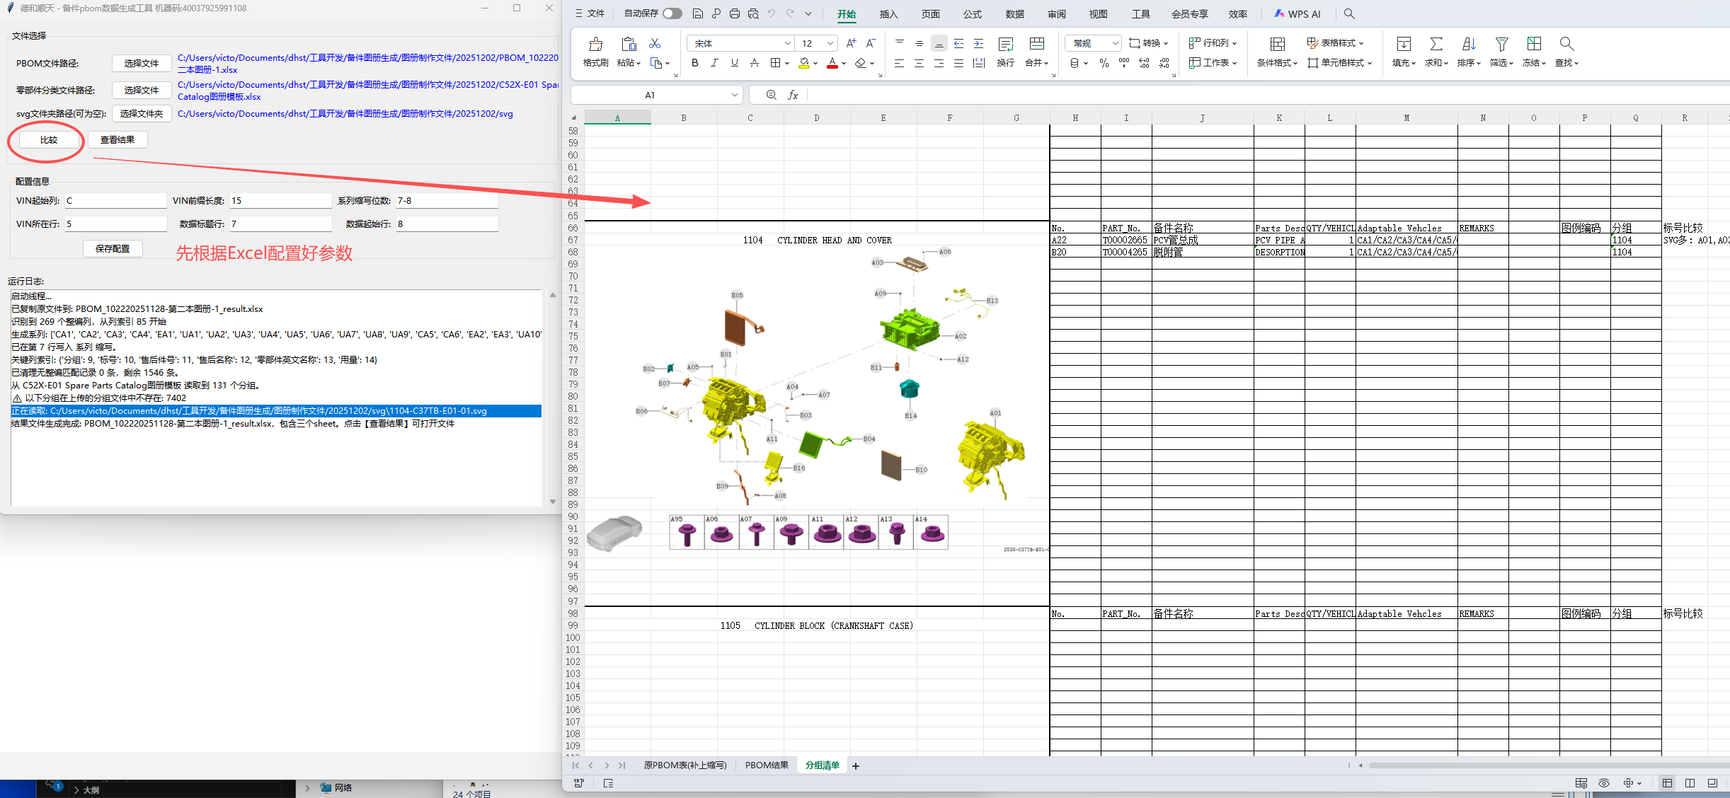Open the 宋体 font name dropdown
The width and height of the screenshot is (1730, 798).
point(787,43)
